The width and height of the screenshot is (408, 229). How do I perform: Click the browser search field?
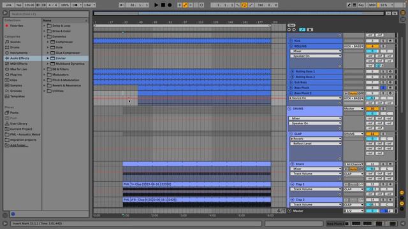(x=49, y=14)
